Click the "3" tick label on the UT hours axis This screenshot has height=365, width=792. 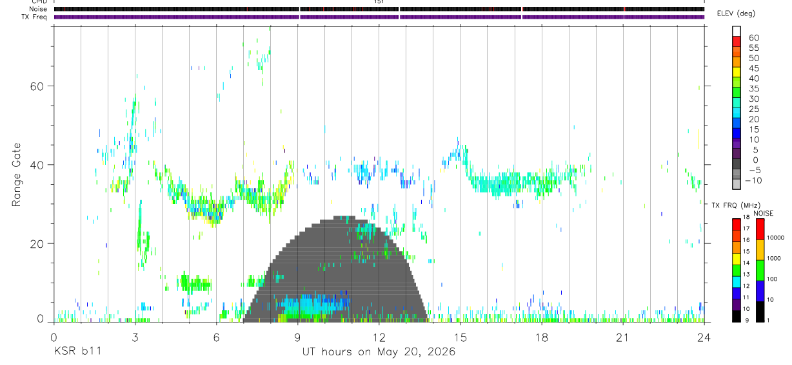click(x=135, y=337)
